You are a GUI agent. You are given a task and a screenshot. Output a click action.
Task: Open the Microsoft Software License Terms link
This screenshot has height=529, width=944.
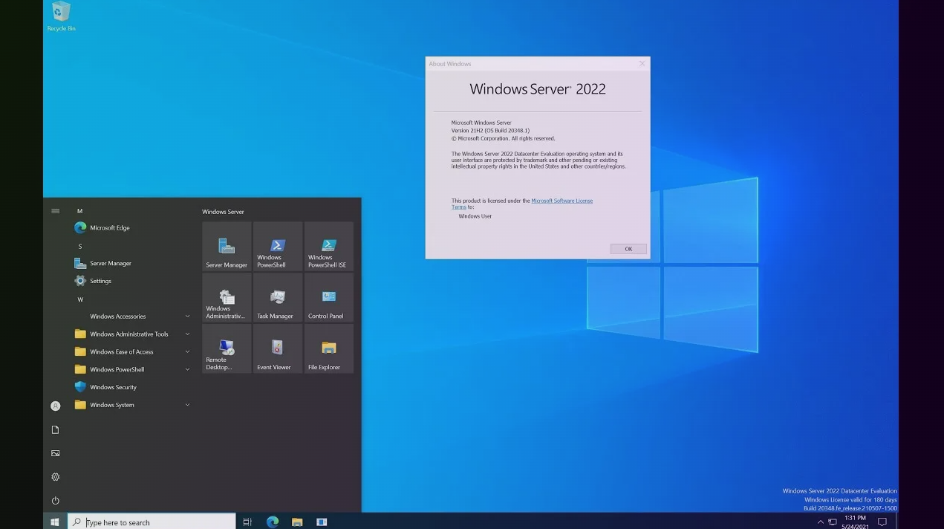[x=561, y=201]
